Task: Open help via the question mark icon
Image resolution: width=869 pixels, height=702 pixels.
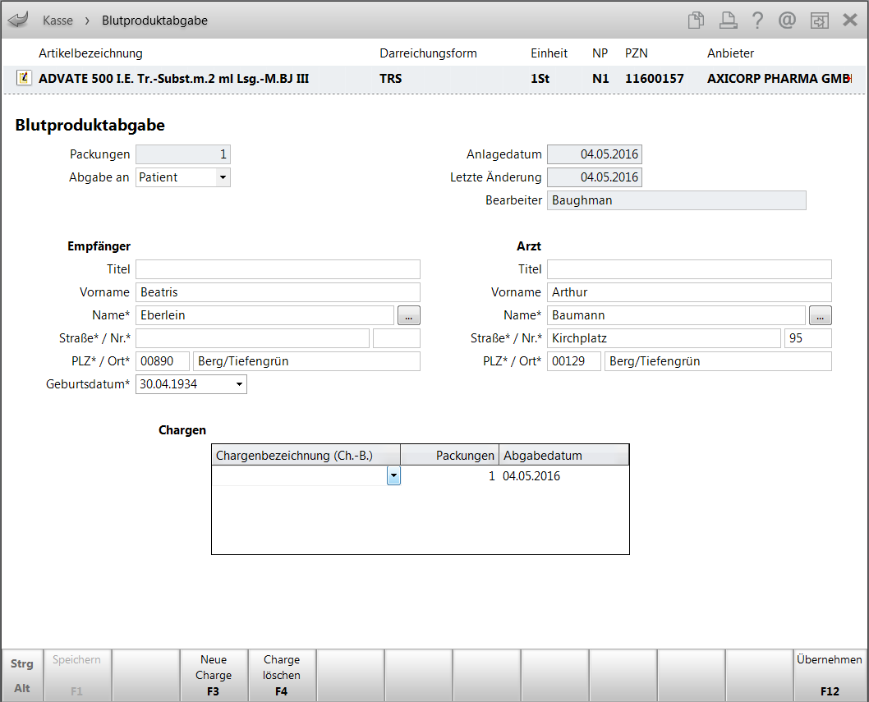Action: point(757,21)
